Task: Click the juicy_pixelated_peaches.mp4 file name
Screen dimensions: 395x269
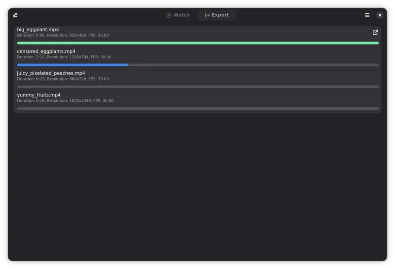Action: [x=51, y=73]
